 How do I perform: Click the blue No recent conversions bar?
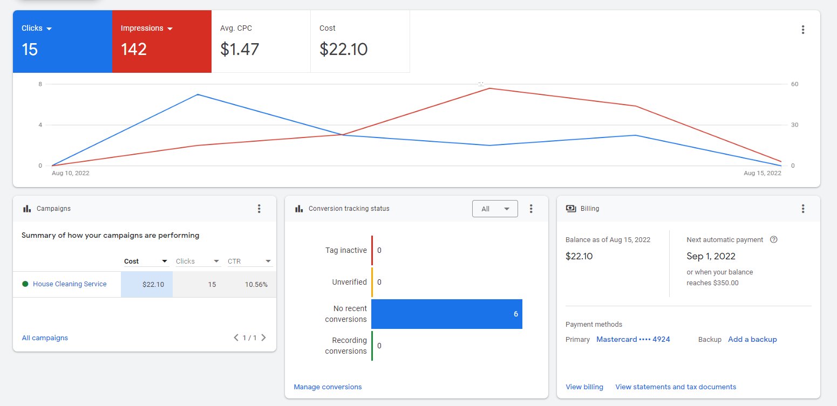coord(446,314)
